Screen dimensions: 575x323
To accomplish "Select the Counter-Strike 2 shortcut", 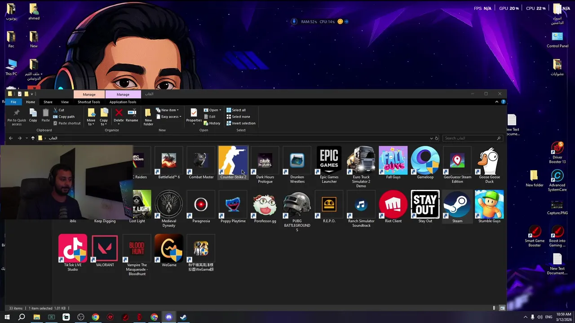I will click(x=233, y=163).
